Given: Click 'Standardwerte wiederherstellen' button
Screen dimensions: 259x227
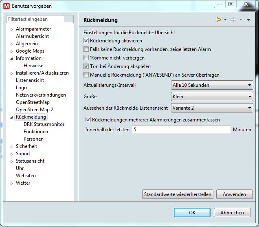Looking at the screenshot, I should (178, 194).
